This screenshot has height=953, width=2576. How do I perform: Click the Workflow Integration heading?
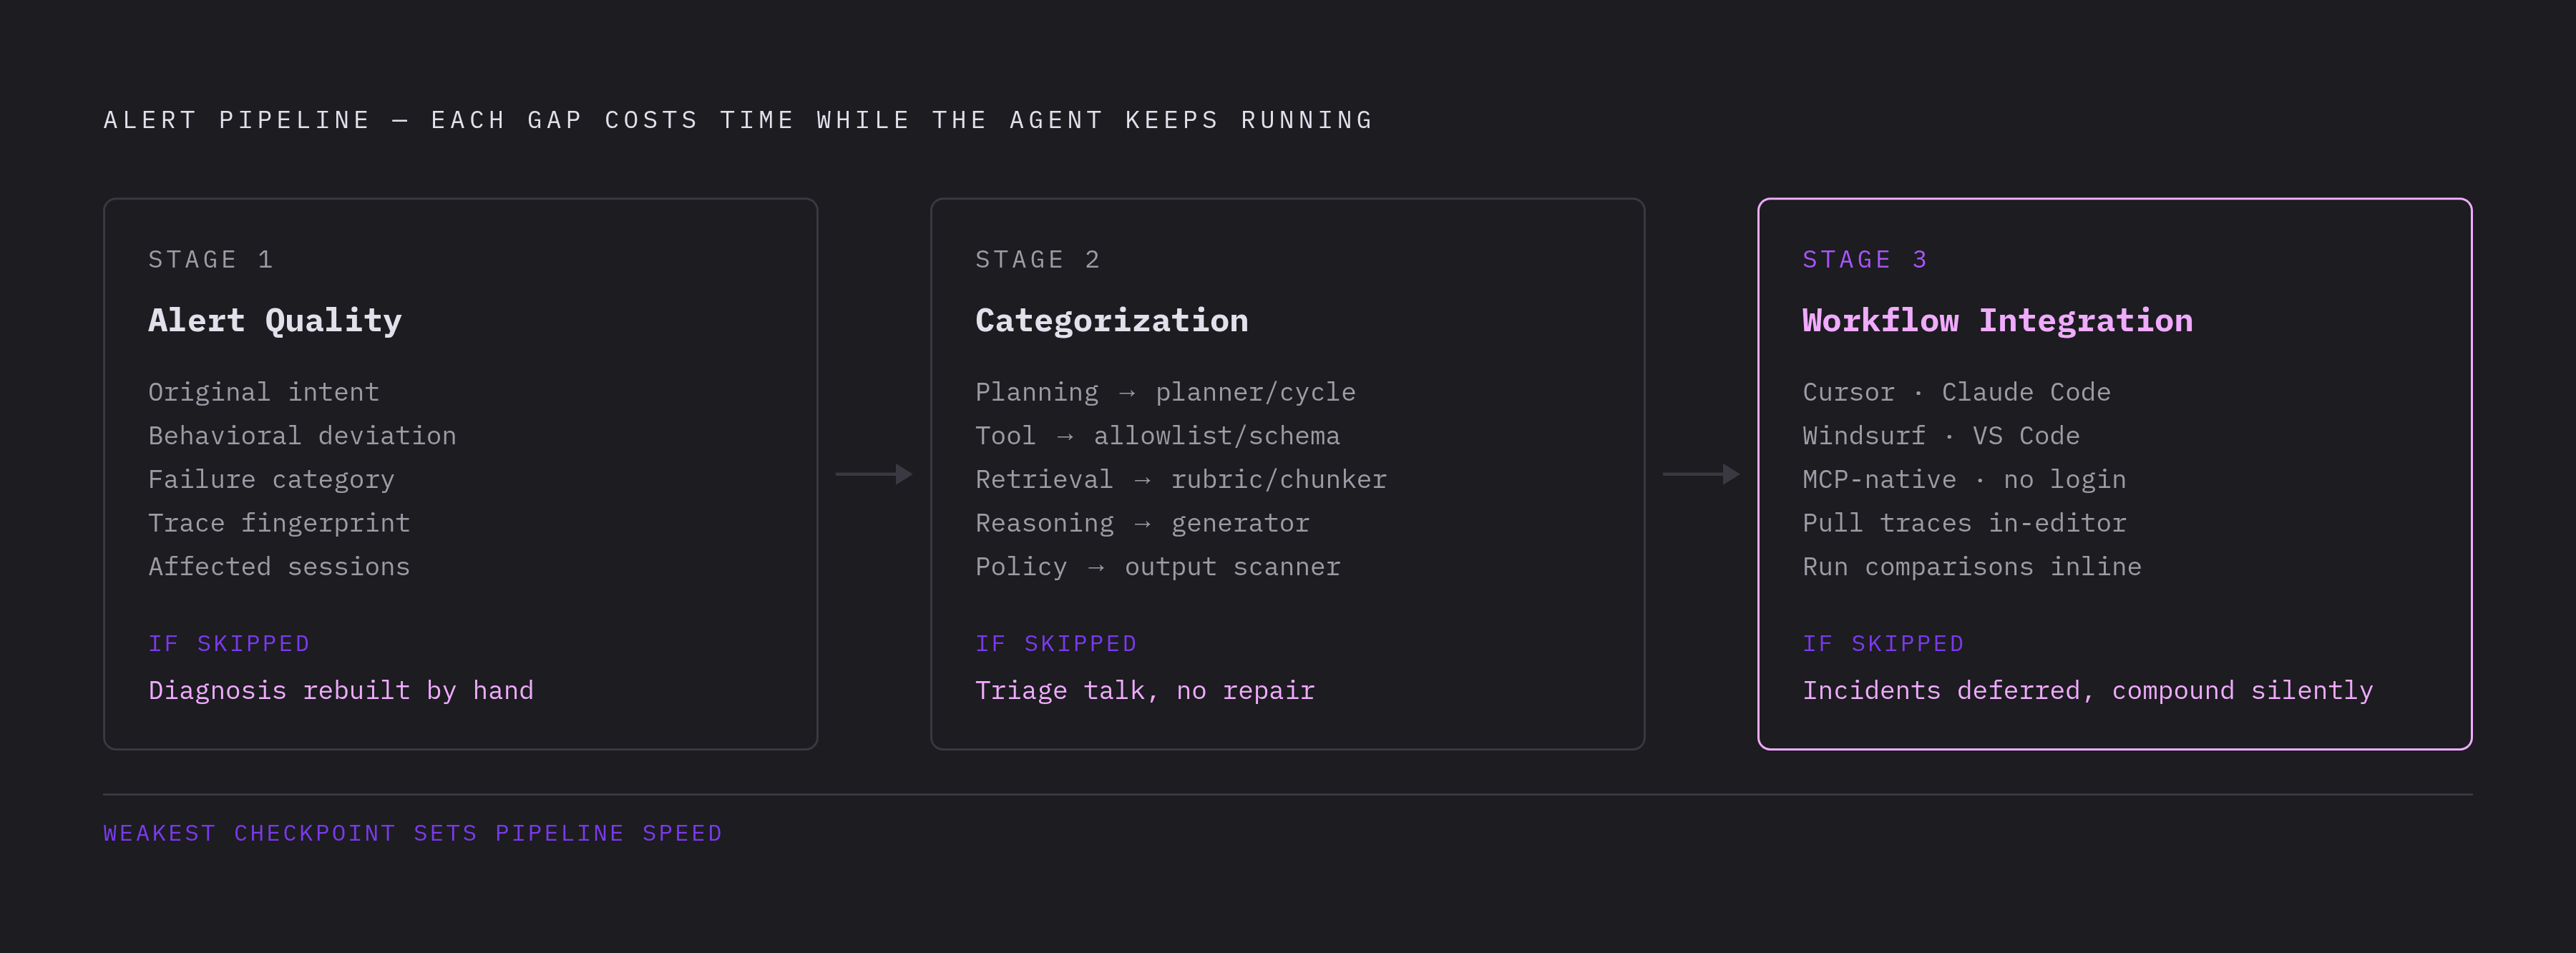[x=1997, y=321]
